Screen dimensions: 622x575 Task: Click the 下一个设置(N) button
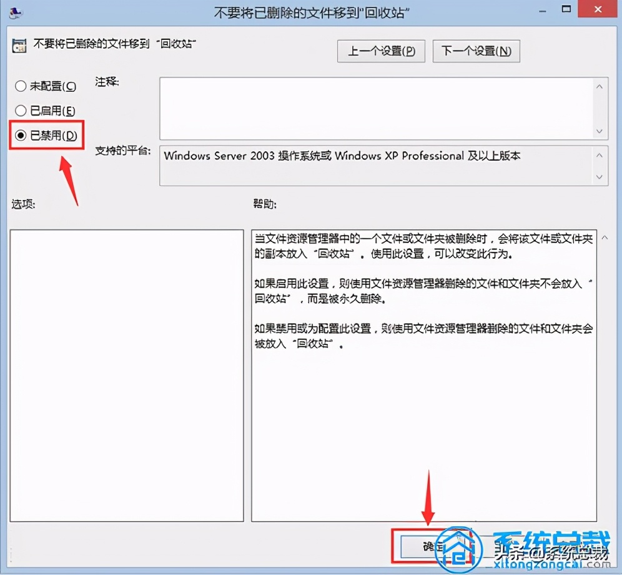click(x=476, y=51)
